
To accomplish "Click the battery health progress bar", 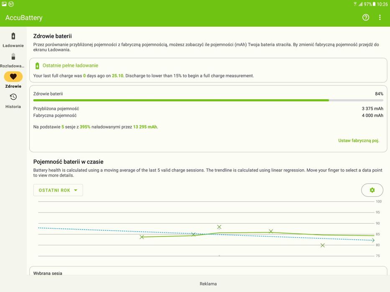I will pos(208,100).
